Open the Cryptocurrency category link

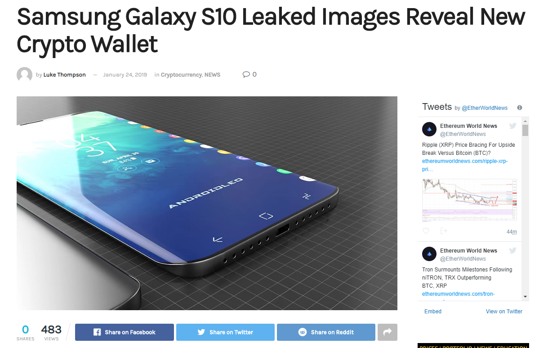click(181, 75)
